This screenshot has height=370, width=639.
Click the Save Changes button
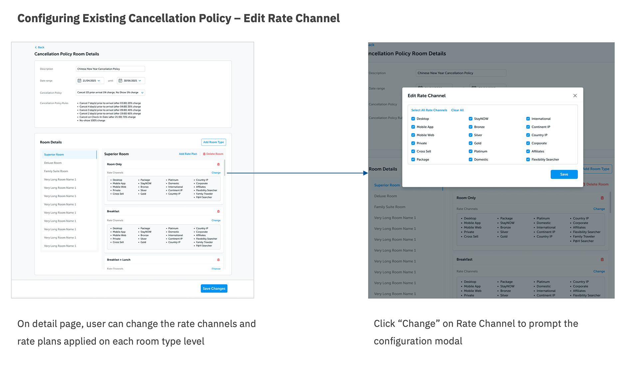point(214,288)
